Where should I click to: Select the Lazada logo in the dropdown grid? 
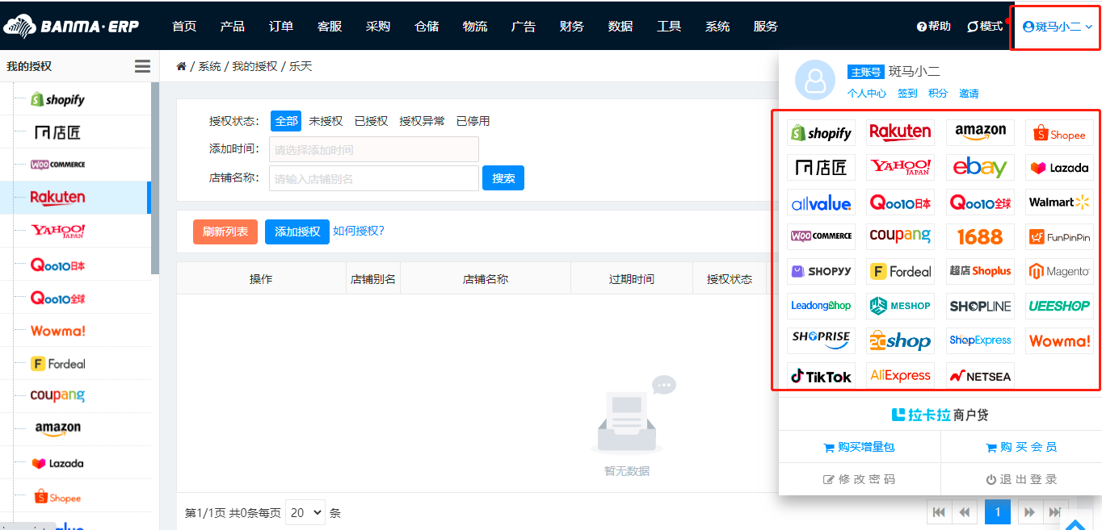coord(1060,167)
